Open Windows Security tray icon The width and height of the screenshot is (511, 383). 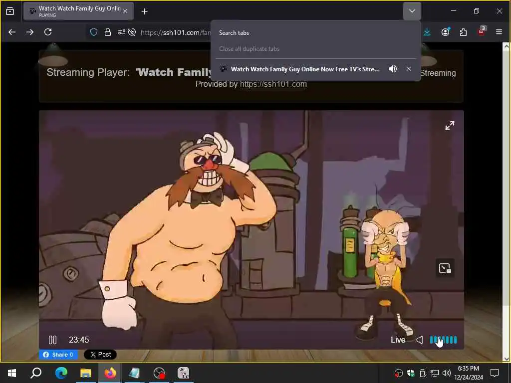[411, 373]
